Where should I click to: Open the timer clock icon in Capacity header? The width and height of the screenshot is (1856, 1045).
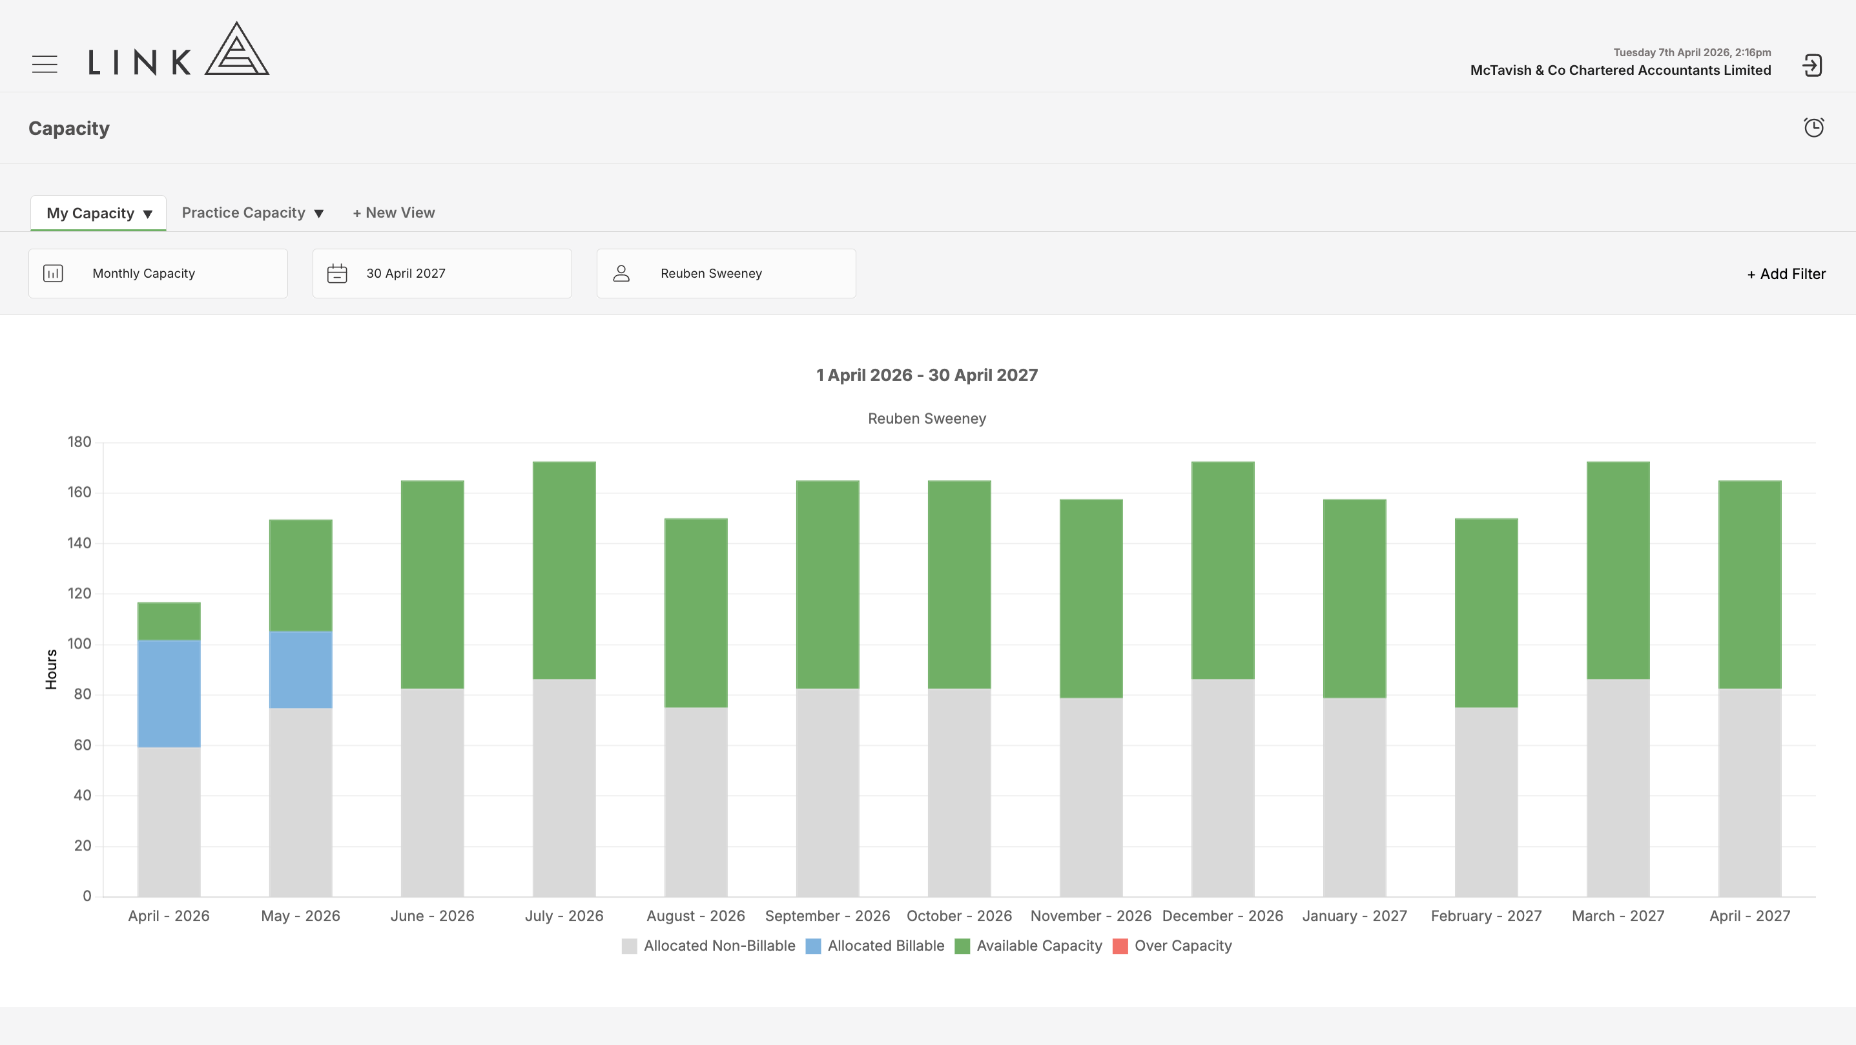click(1813, 128)
